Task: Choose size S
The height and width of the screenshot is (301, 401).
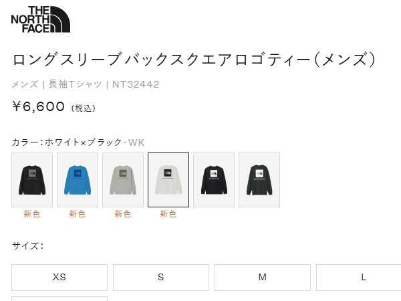Action: tap(161, 278)
